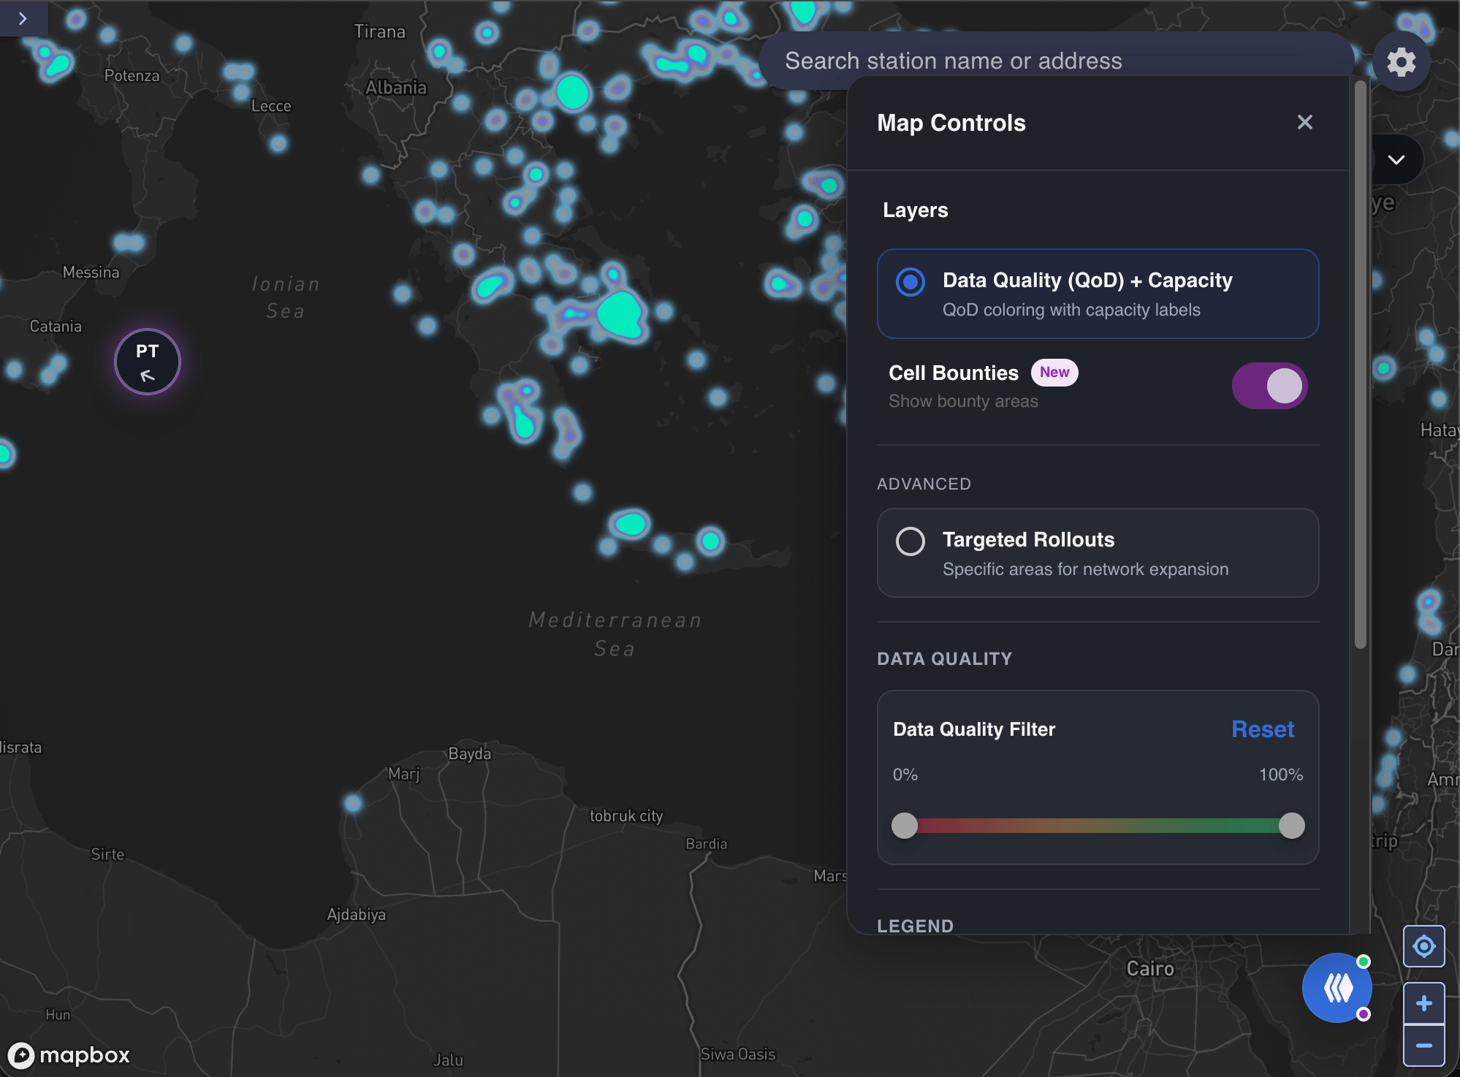Click the New badge beside Cell Bounties
Image resolution: width=1460 pixels, height=1077 pixels.
click(x=1054, y=373)
